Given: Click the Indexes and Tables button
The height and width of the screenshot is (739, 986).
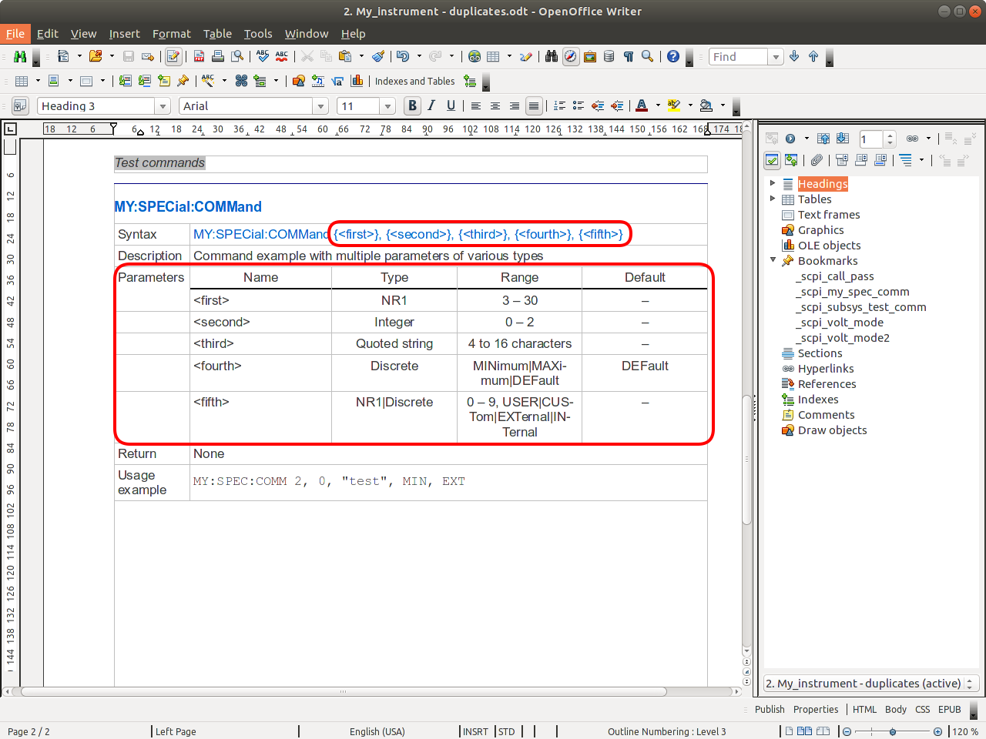Looking at the screenshot, I should tap(415, 81).
